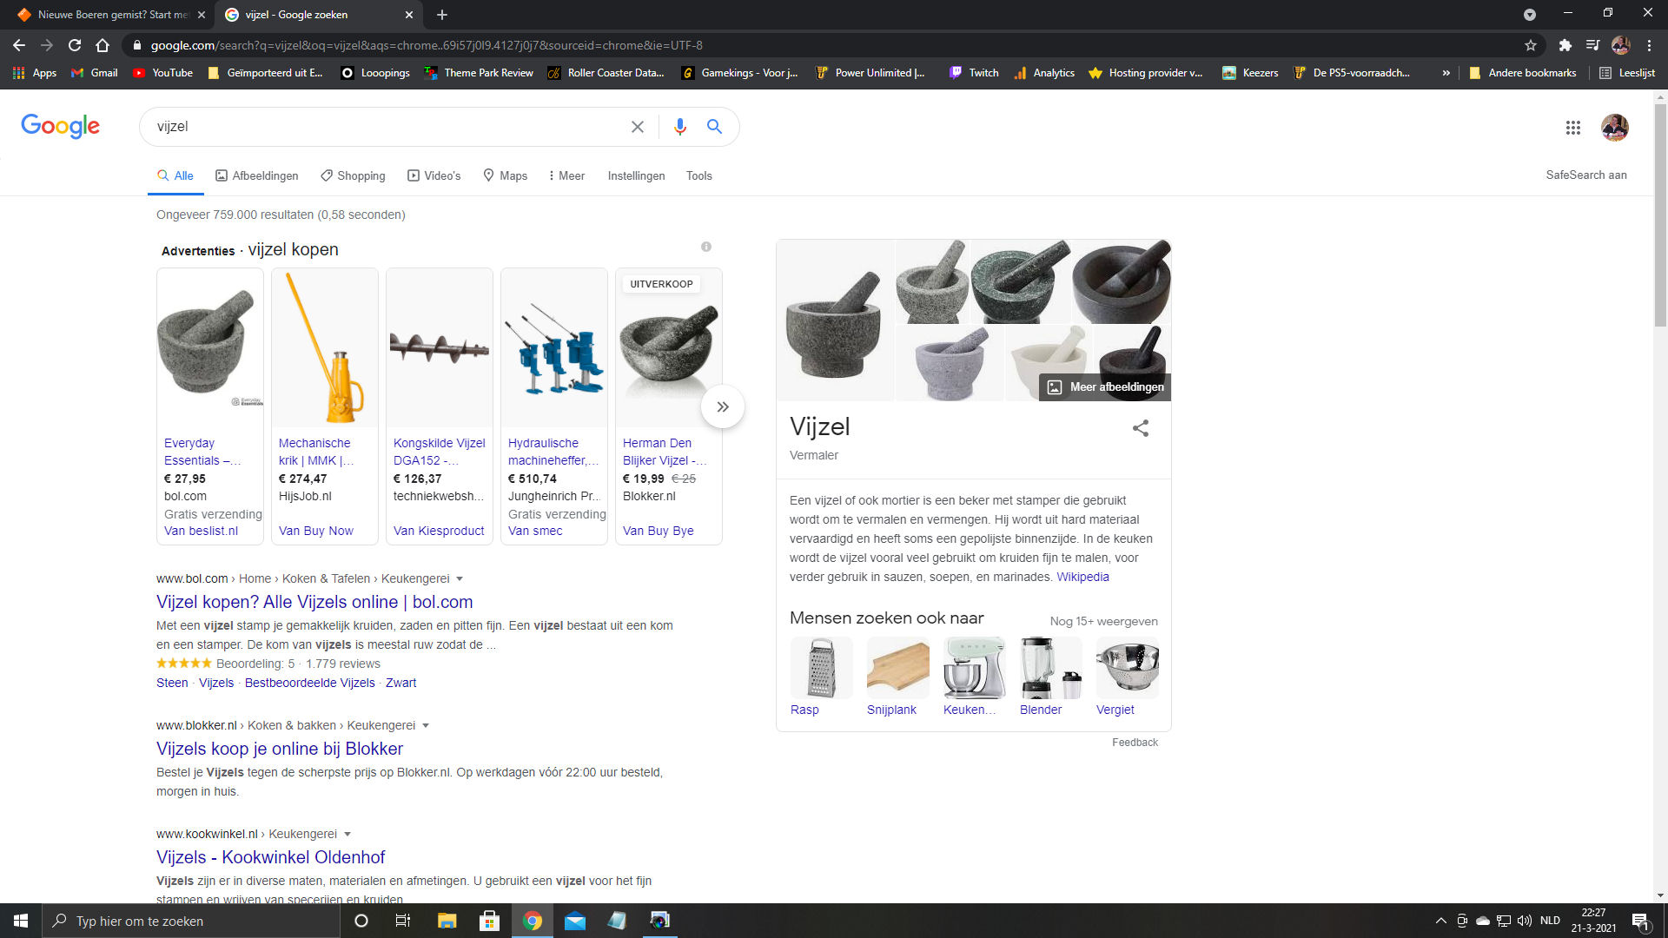The height and width of the screenshot is (938, 1668).
Task: Expand the kookwinkel.nl result options arrow
Action: click(347, 835)
